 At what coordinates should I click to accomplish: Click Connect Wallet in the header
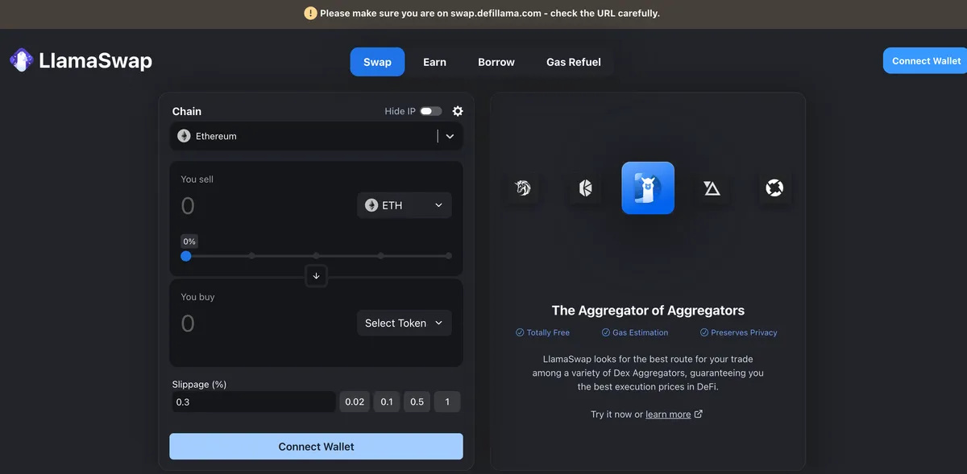pos(925,60)
